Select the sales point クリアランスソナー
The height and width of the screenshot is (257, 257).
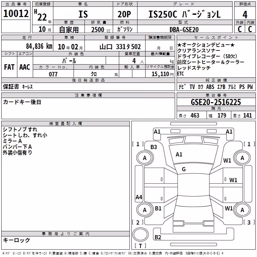point(199,50)
